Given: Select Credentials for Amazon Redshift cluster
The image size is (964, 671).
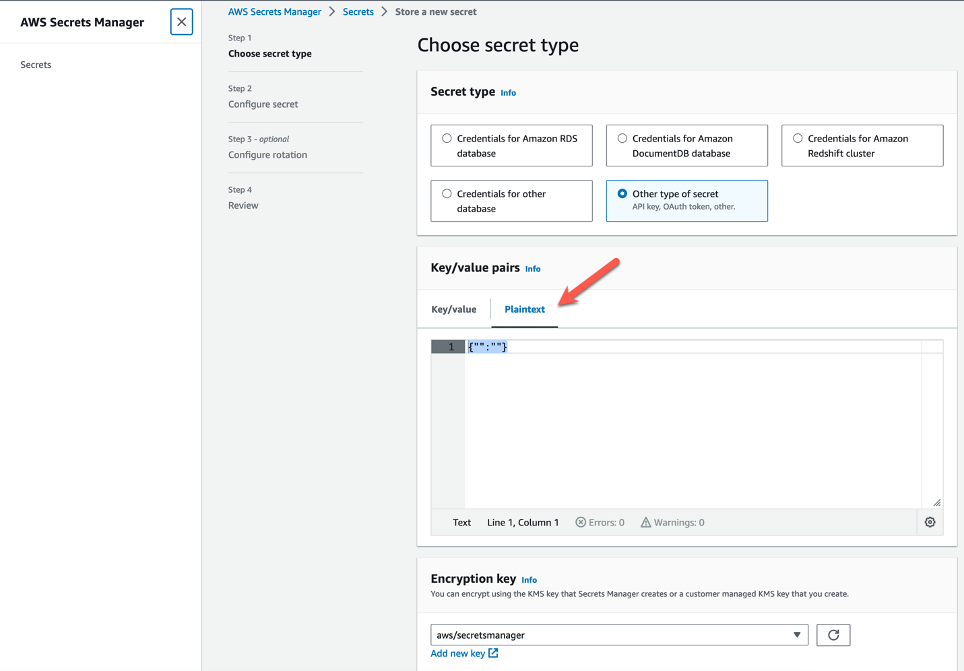Looking at the screenshot, I should [862, 146].
